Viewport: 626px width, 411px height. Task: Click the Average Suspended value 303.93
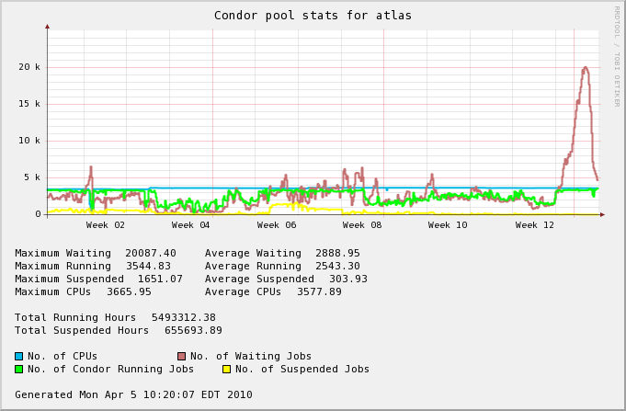pyautogui.click(x=348, y=279)
